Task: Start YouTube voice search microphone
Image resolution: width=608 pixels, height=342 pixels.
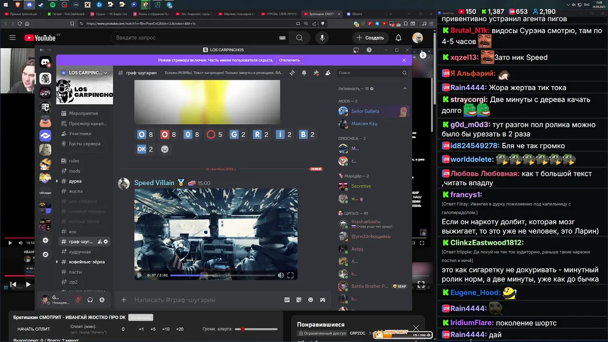Action: tap(322, 38)
